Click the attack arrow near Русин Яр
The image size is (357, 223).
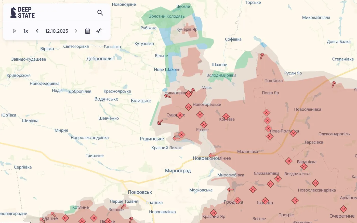262,56
